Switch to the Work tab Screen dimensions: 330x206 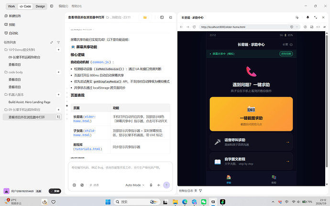pos(11,6)
